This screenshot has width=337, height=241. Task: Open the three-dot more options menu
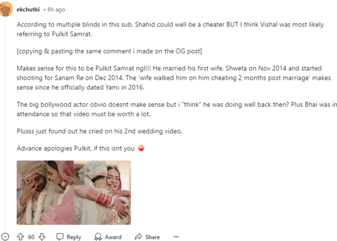[x=176, y=237]
